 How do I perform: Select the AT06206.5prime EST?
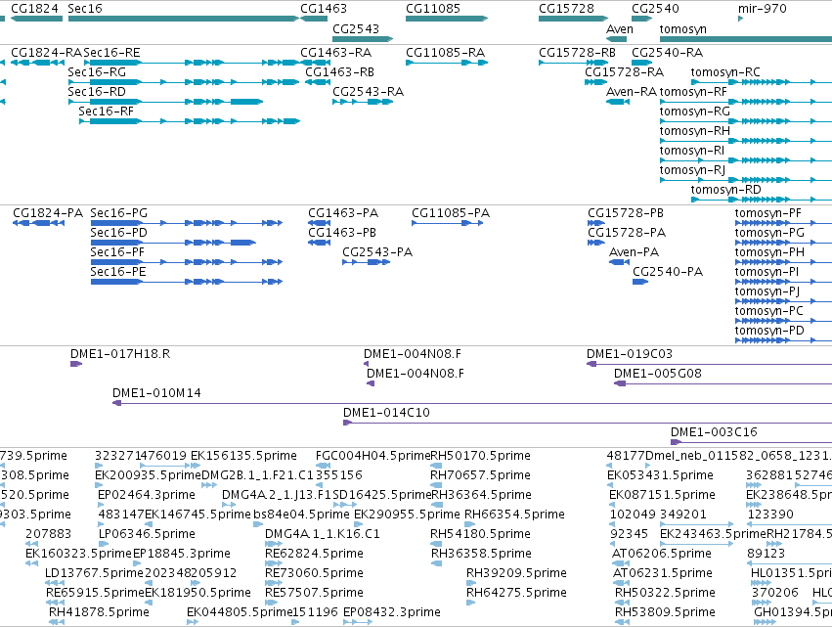(621, 563)
